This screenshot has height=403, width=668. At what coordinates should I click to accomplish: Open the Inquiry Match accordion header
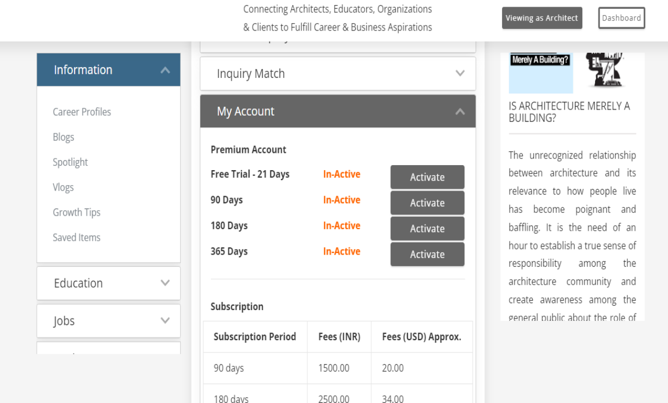(338, 73)
